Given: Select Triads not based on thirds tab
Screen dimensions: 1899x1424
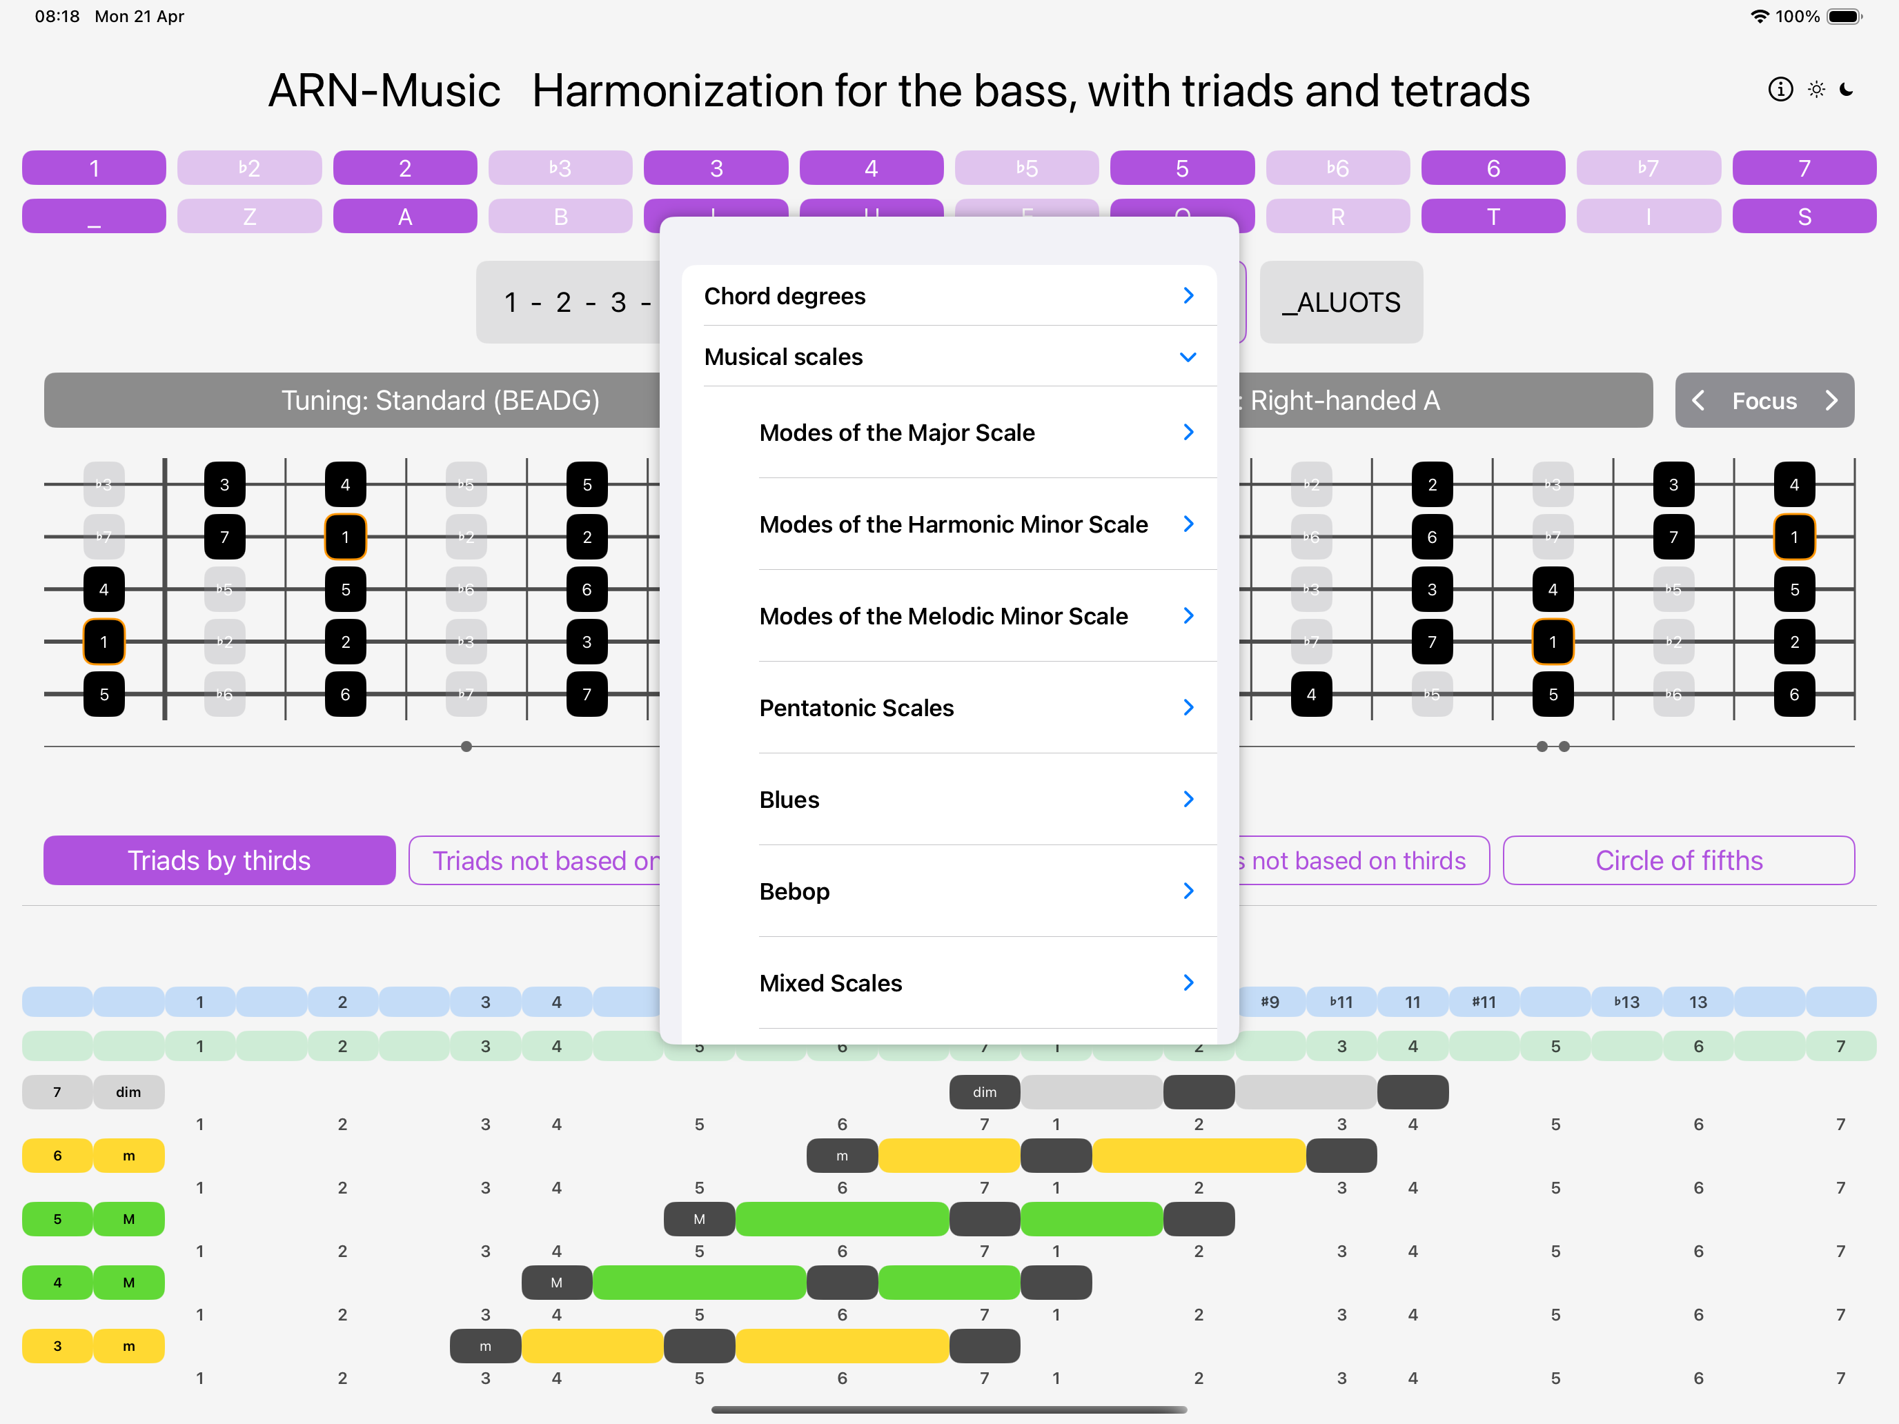Looking at the screenshot, I should click(x=535, y=860).
